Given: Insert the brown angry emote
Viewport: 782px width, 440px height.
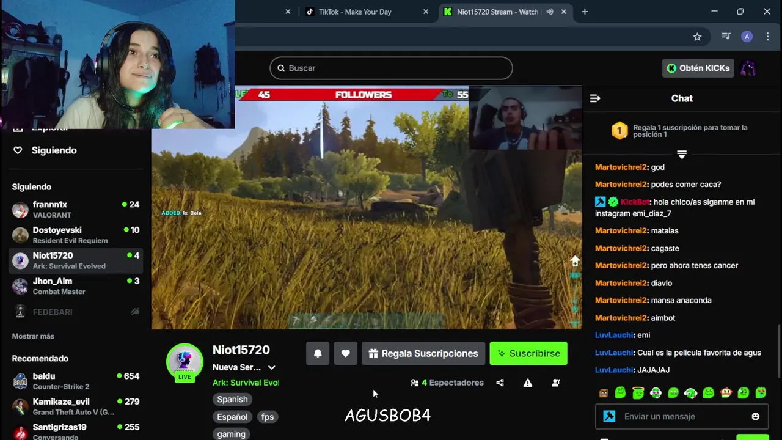Looking at the screenshot, I should 604,393.
